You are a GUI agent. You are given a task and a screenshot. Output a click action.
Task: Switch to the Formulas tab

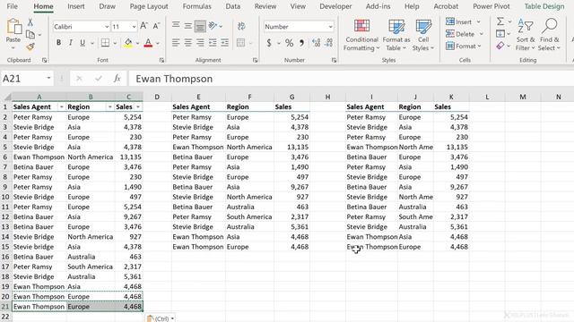tap(197, 6)
